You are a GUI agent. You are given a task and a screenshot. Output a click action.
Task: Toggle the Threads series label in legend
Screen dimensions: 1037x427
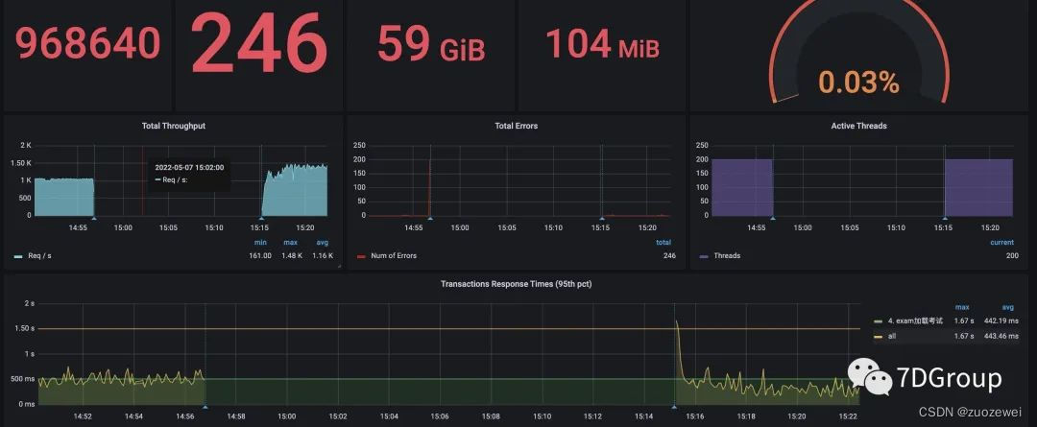click(727, 256)
